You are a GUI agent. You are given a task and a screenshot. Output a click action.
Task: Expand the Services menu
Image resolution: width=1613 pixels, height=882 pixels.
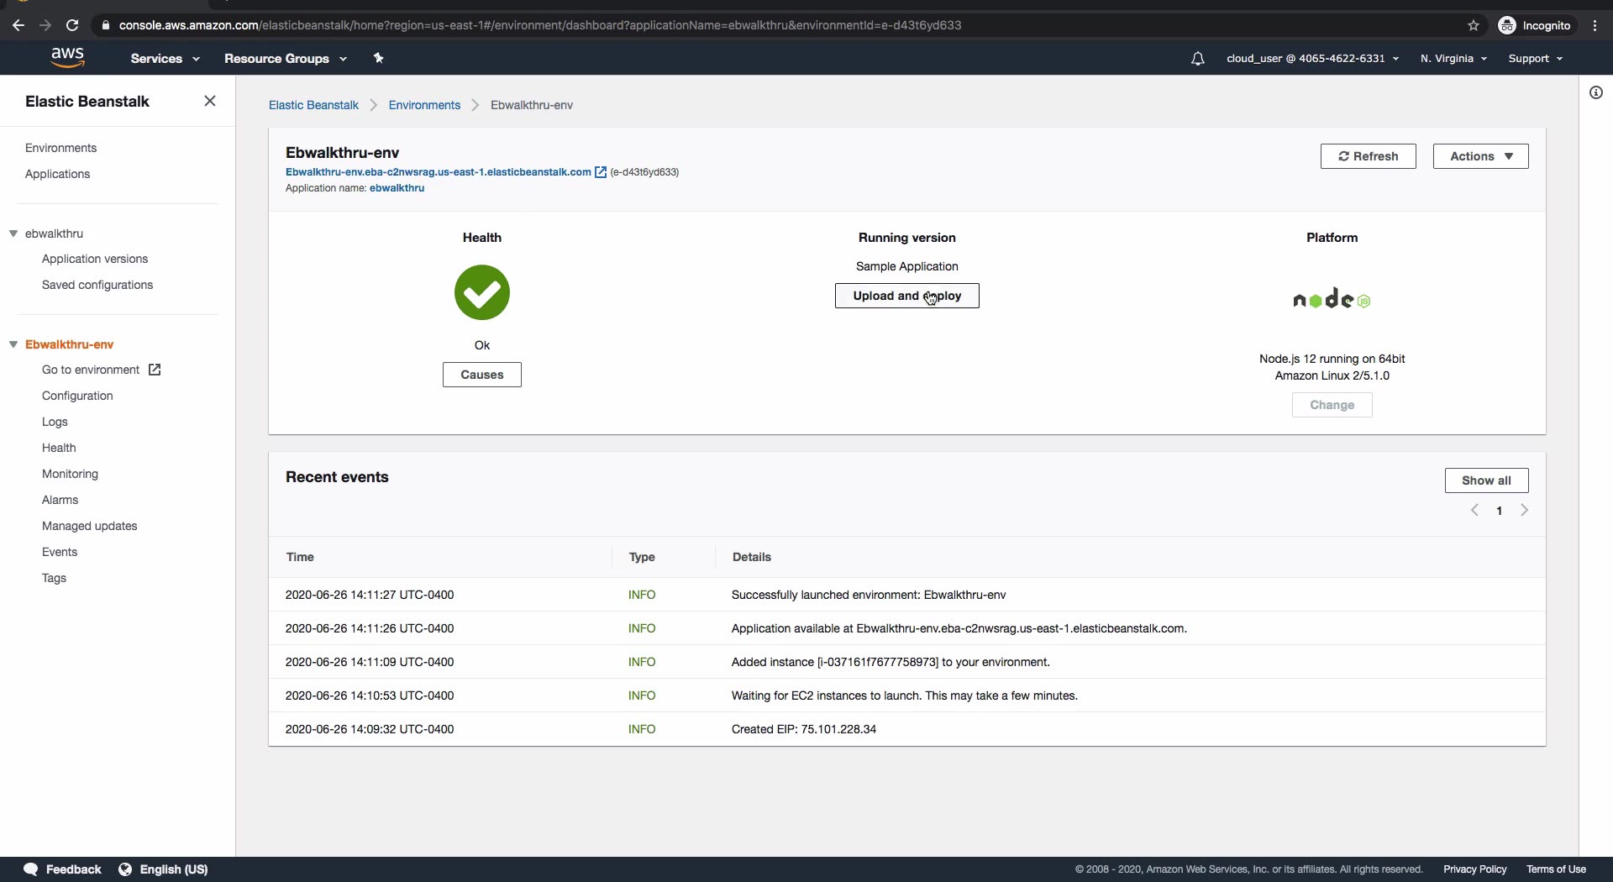pyautogui.click(x=165, y=59)
